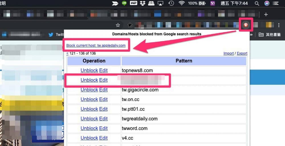The image size is (285, 146).
Task: Click the Operation column header
Action: 94,61
